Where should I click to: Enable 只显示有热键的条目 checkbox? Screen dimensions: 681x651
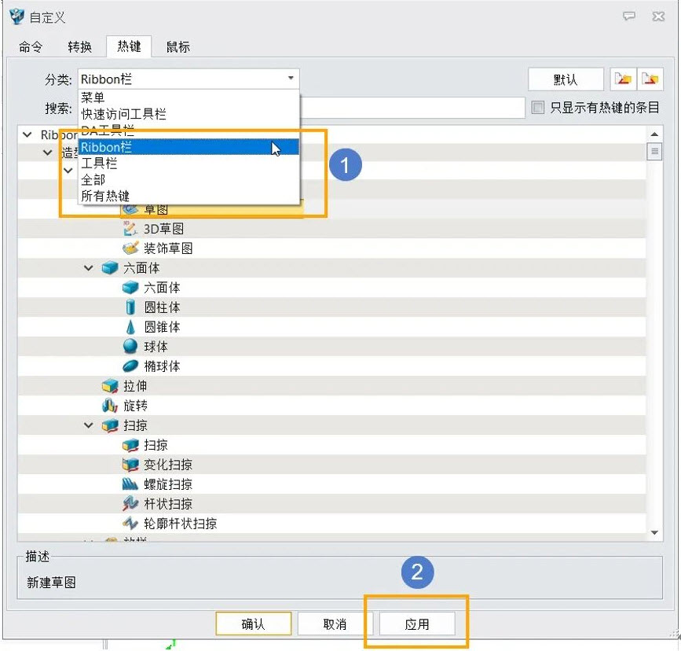coord(538,108)
